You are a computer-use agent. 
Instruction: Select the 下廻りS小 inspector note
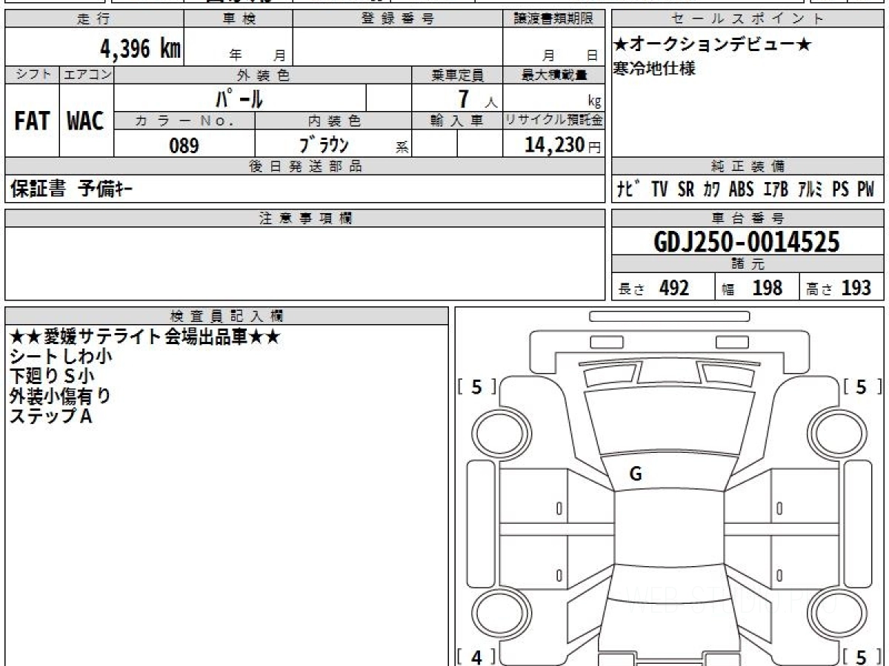(53, 376)
